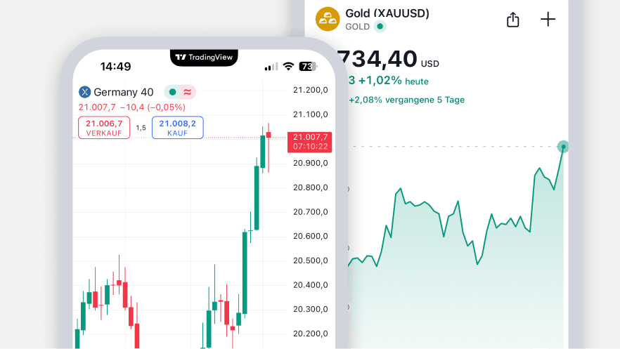Tap the share icon for Gold

[513, 20]
